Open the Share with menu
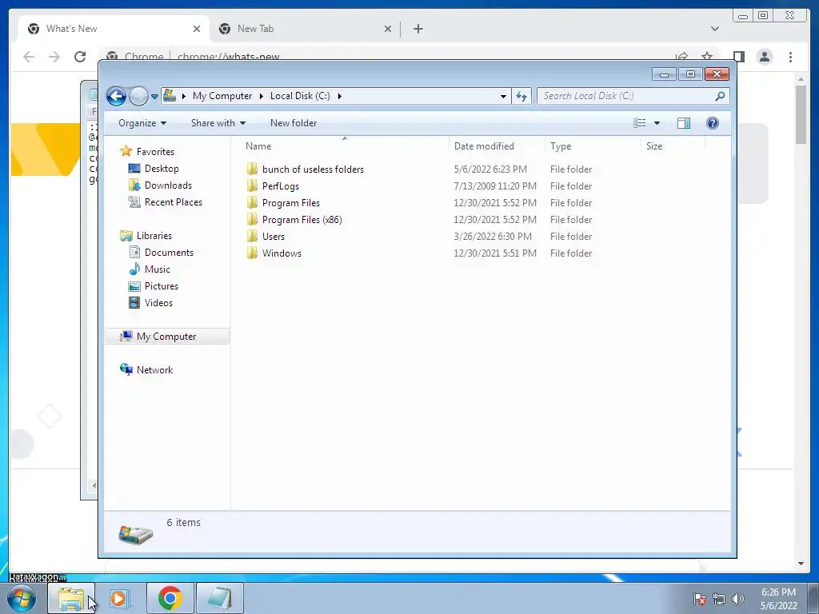 pyautogui.click(x=218, y=123)
